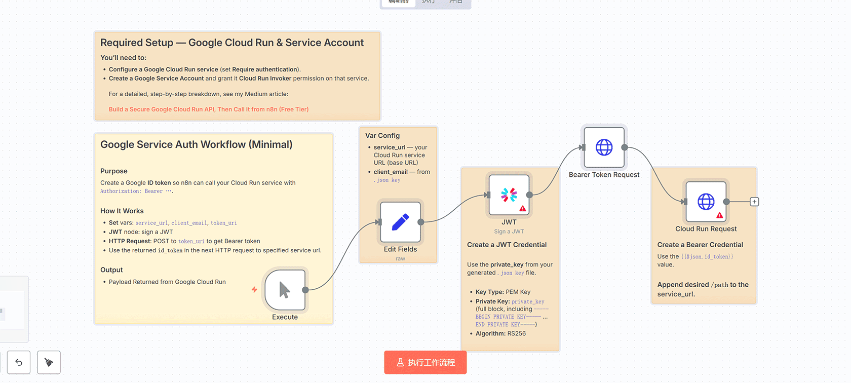Switch to the 编辑器 tab
This screenshot has width=851, height=383.
pos(399,2)
